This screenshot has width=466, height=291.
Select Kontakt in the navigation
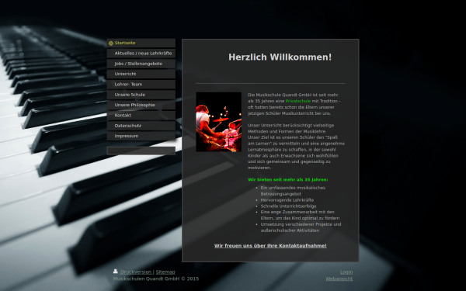[x=141, y=116]
